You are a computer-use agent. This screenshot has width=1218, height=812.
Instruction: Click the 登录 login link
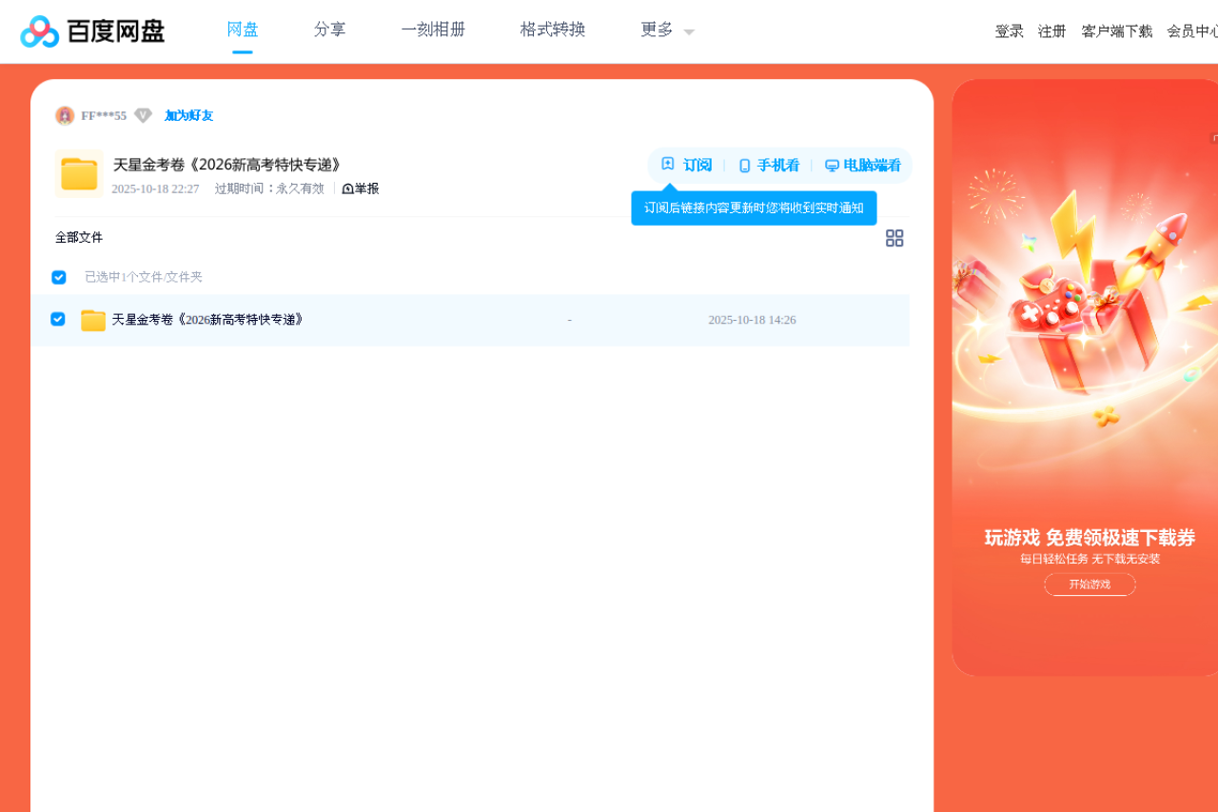point(1009,30)
